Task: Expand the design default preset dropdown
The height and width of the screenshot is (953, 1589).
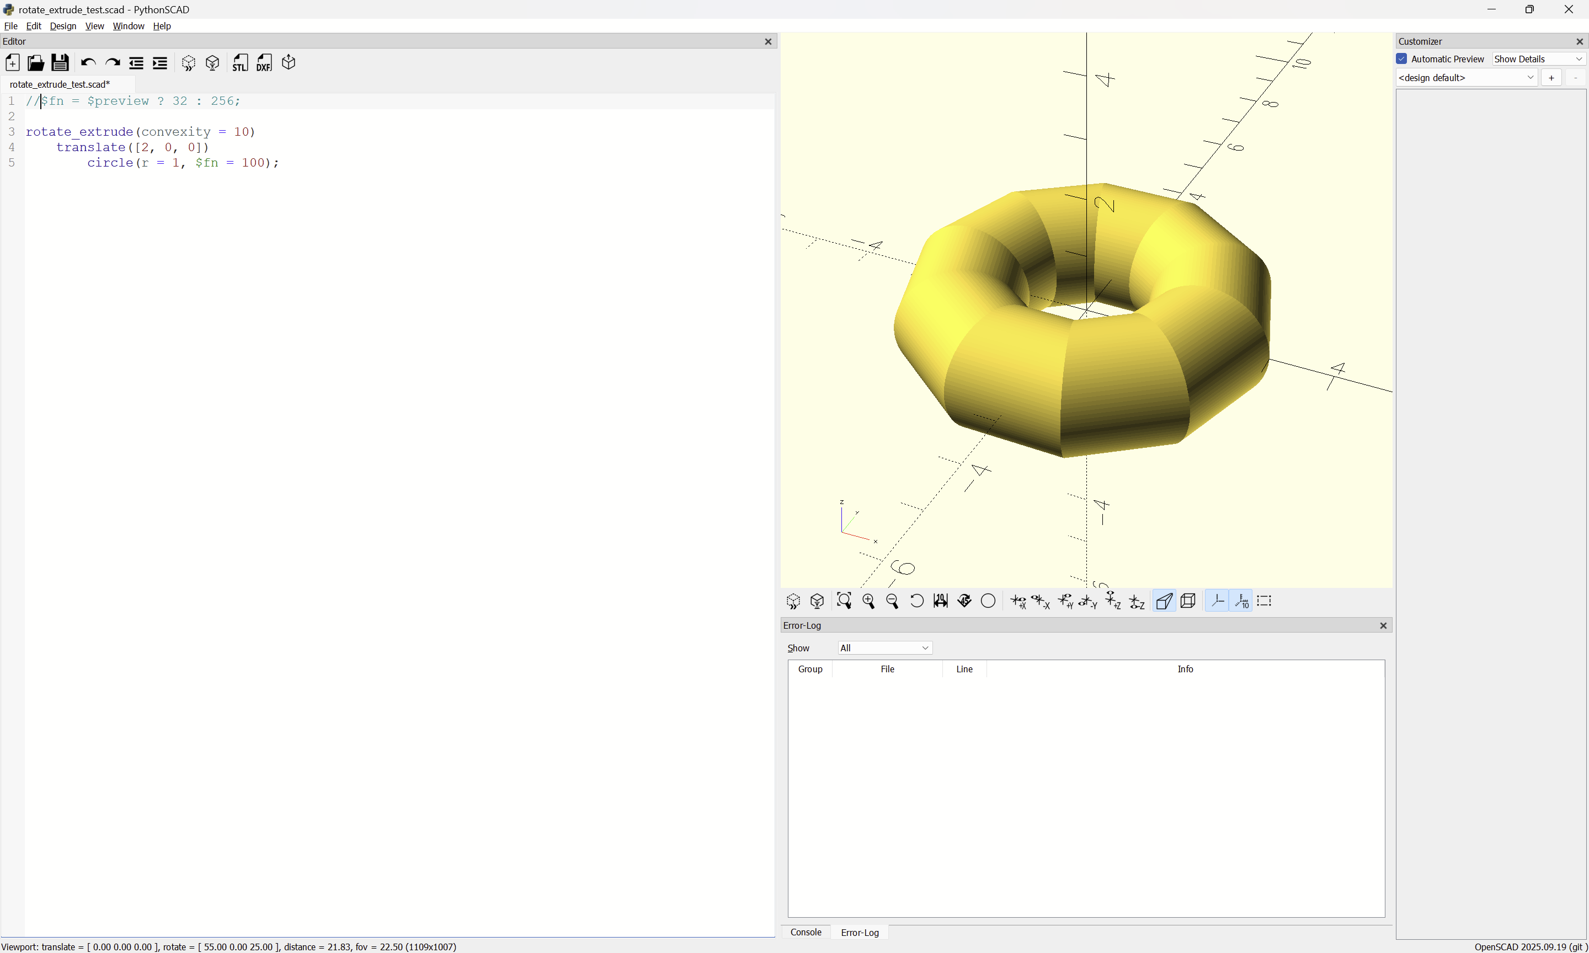Action: pyautogui.click(x=1467, y=78)
